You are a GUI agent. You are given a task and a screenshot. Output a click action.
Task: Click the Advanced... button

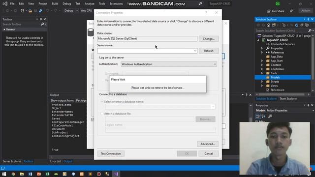coord(208,144)
